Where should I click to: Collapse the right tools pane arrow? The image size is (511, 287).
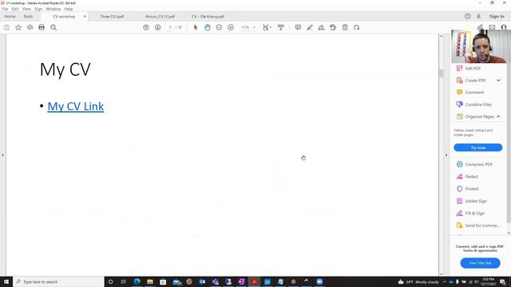coord(446,155)
